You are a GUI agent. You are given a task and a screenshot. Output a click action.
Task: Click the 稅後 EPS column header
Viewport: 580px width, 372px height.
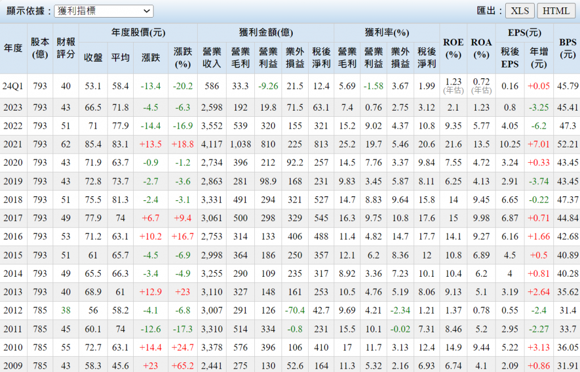pyautogui.click(x=510, y=57)
